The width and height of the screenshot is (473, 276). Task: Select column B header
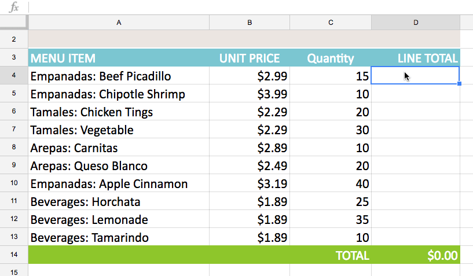pos(250,23)
